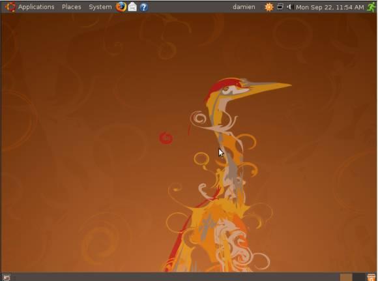Open the volume speaker applet

289,7
